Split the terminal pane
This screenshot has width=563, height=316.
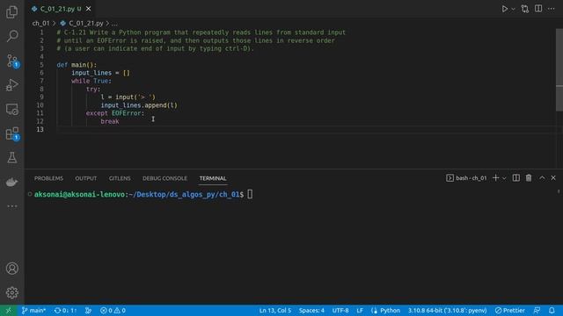516,177
